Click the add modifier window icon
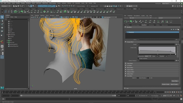The image size is (183, 103). pos(178,29)
